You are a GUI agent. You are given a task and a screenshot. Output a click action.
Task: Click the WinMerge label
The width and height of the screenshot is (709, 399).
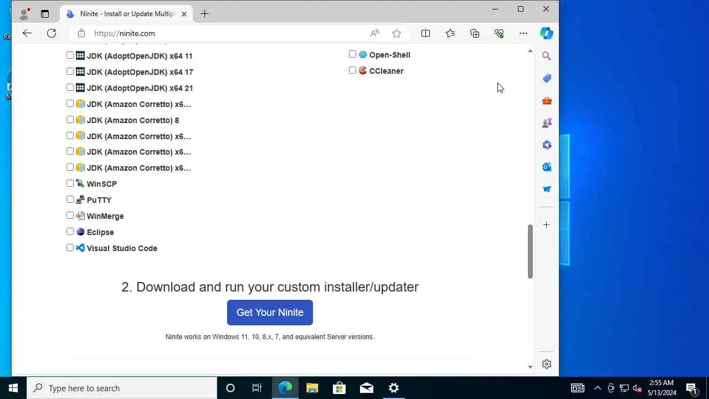coord(105,216)
